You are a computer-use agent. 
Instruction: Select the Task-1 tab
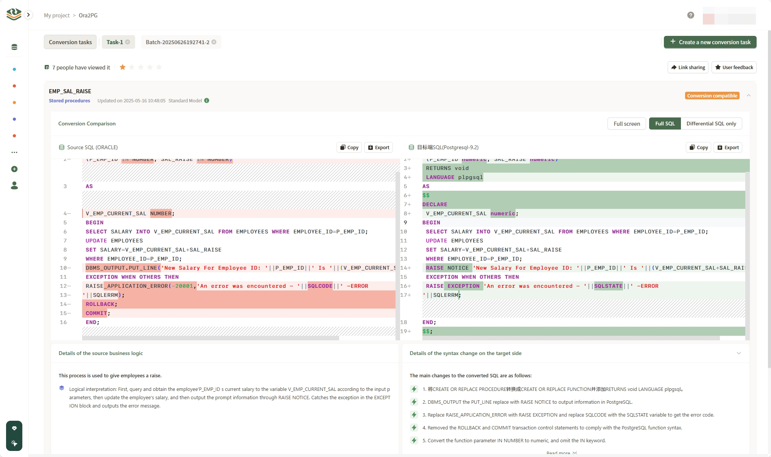115,42
